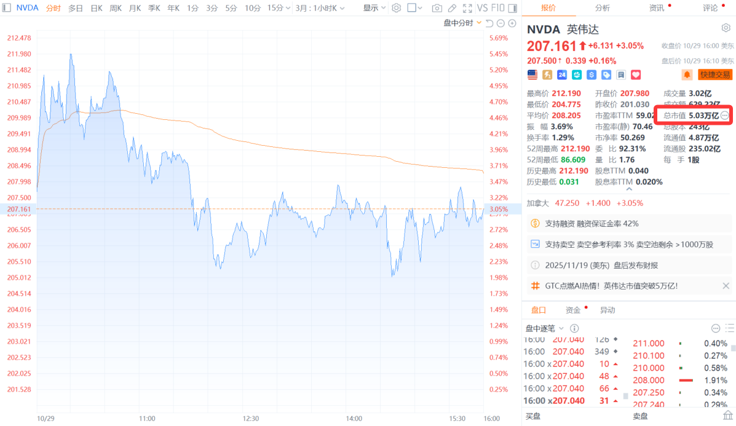Toggle the red heart favorite icon
736x426 pixels.
click(x=636, y=74)
